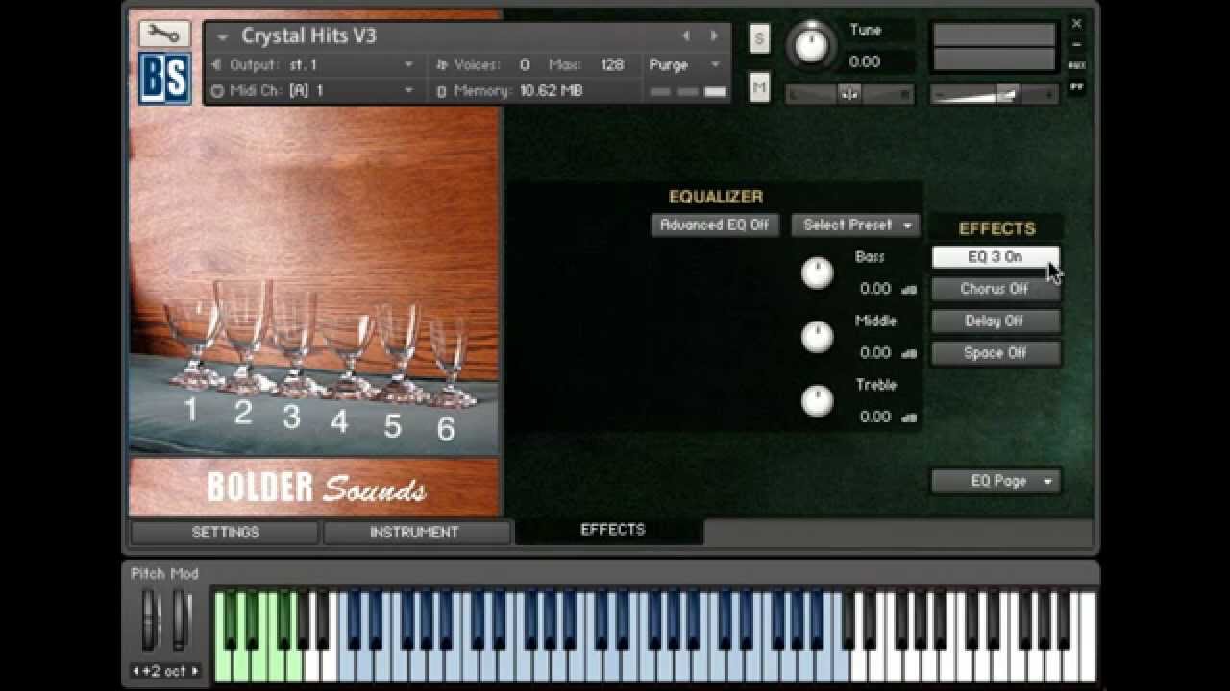Viewport: 1230px width, 691px height.
Task: Click the Pitch wheel
Action: coord(150,620)
